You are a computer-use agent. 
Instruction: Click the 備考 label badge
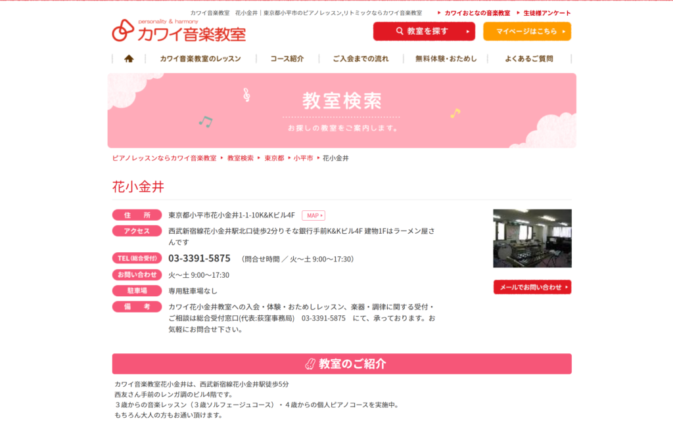tap(137, 307)
